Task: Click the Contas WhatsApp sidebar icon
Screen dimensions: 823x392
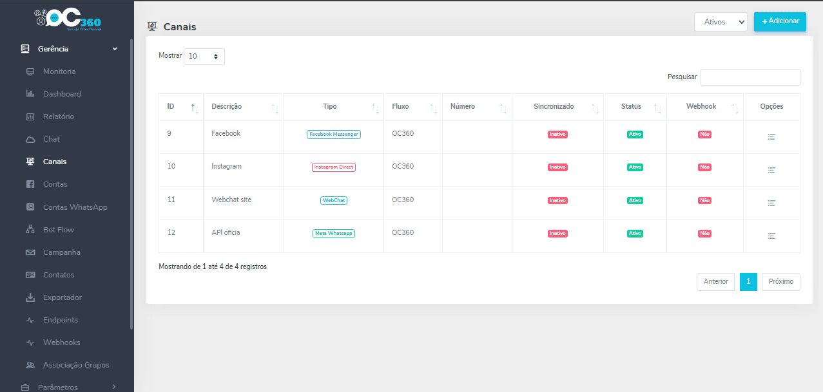Action: (30, 207)
